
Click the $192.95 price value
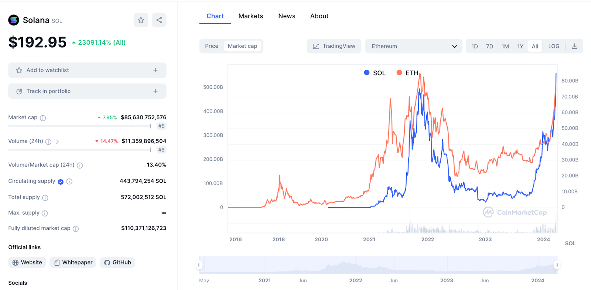coord(38,42)
